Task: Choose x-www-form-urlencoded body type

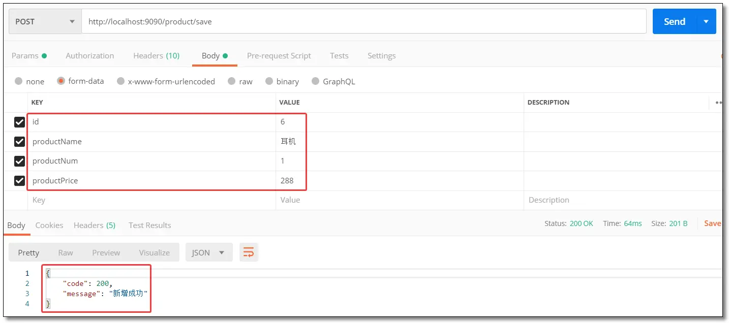Action: tap(120, 81)
